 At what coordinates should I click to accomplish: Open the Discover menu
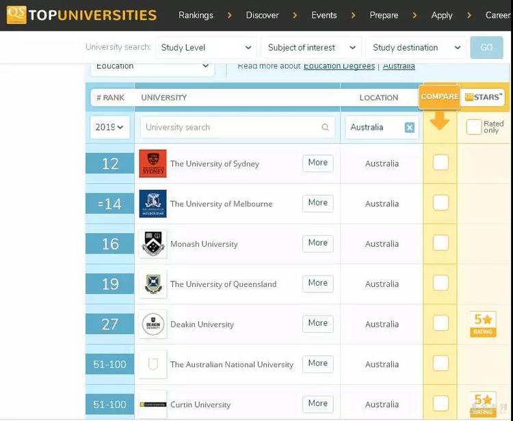263,15
